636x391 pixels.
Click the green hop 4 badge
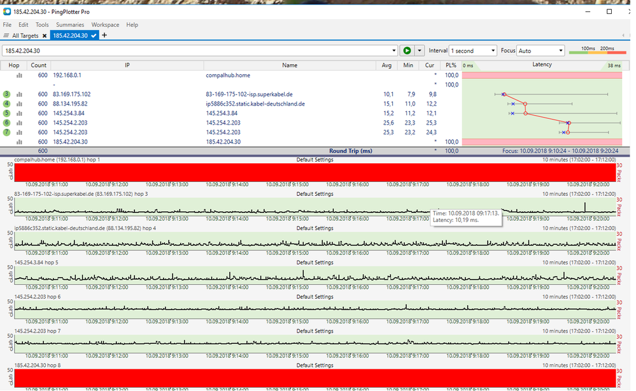coord(6,104)
